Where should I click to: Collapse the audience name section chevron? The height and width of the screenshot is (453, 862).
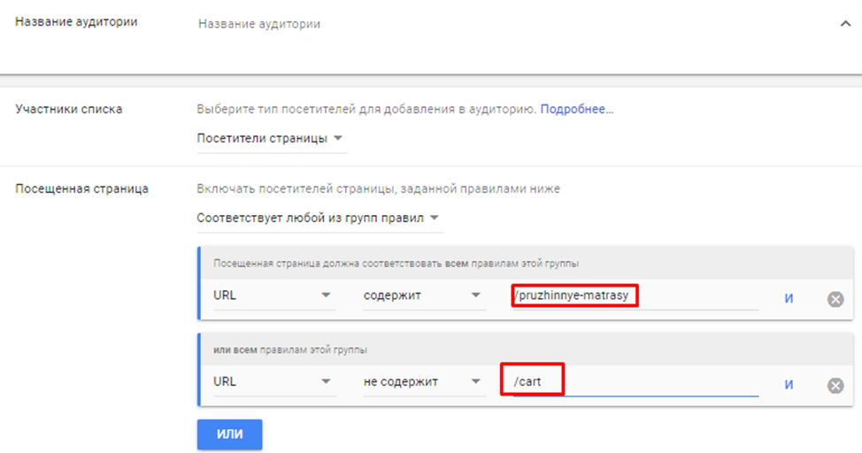click(844, 25)
